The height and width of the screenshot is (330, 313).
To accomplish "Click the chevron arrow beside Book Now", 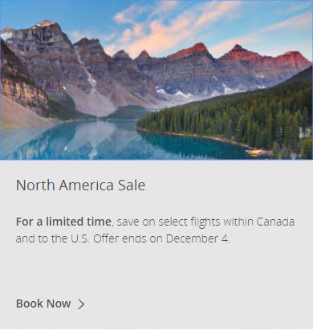I will (81, 304).
